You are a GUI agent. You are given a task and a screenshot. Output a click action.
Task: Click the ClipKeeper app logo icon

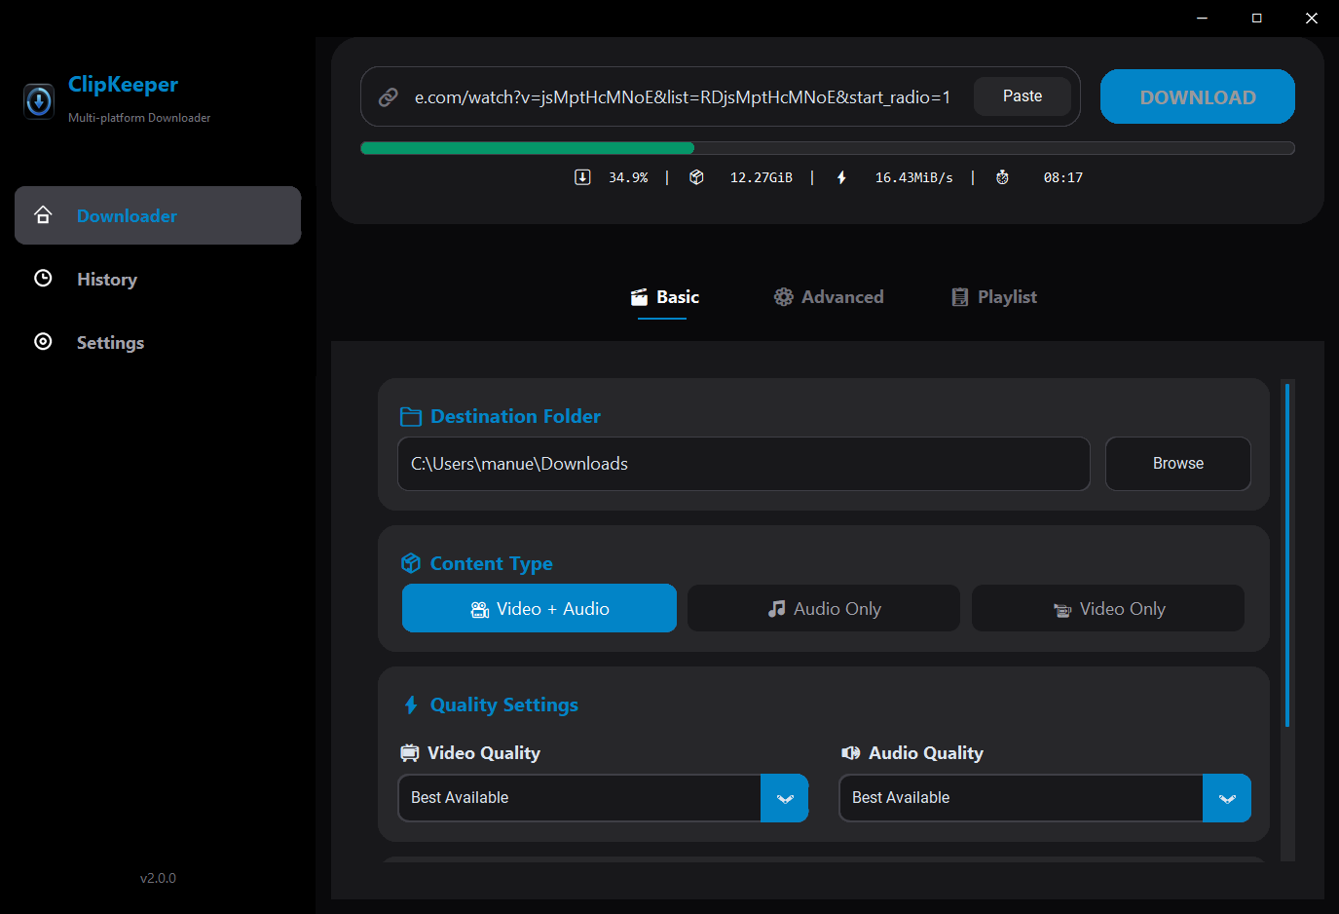pyautogui.click(x=39, y=100)
